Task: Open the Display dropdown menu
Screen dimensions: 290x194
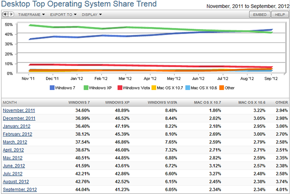Action: point(93,14)
